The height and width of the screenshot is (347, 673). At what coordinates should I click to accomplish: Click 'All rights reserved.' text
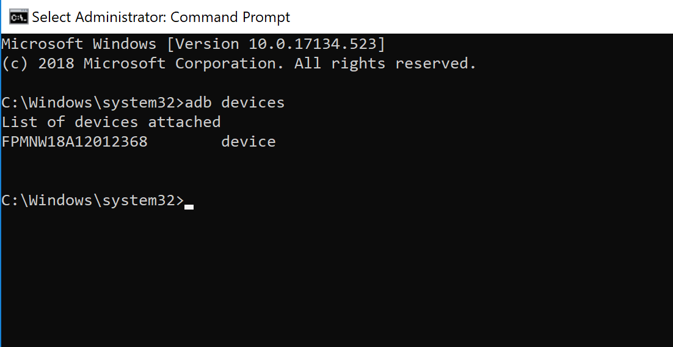385,64
